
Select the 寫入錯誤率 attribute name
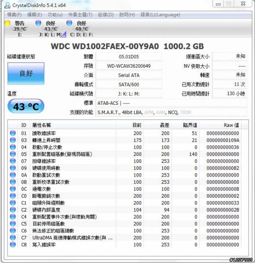coord(44,245)
